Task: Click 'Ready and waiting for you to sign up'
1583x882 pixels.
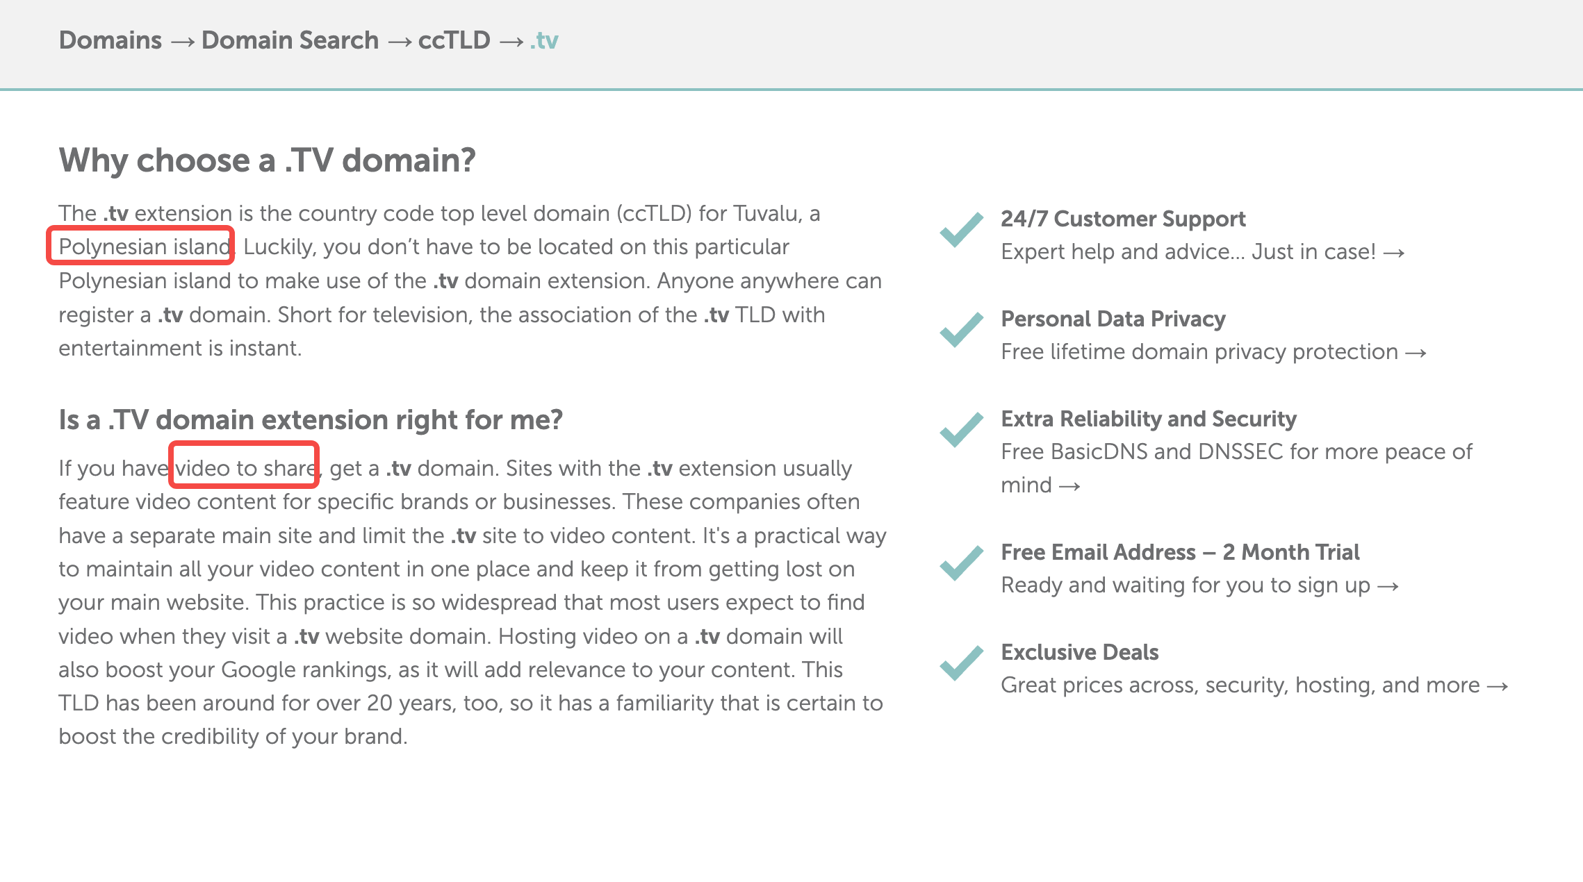Action: [1200, 585]
